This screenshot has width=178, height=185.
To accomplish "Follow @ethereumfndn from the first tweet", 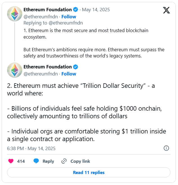I will [x=69, y=17].
